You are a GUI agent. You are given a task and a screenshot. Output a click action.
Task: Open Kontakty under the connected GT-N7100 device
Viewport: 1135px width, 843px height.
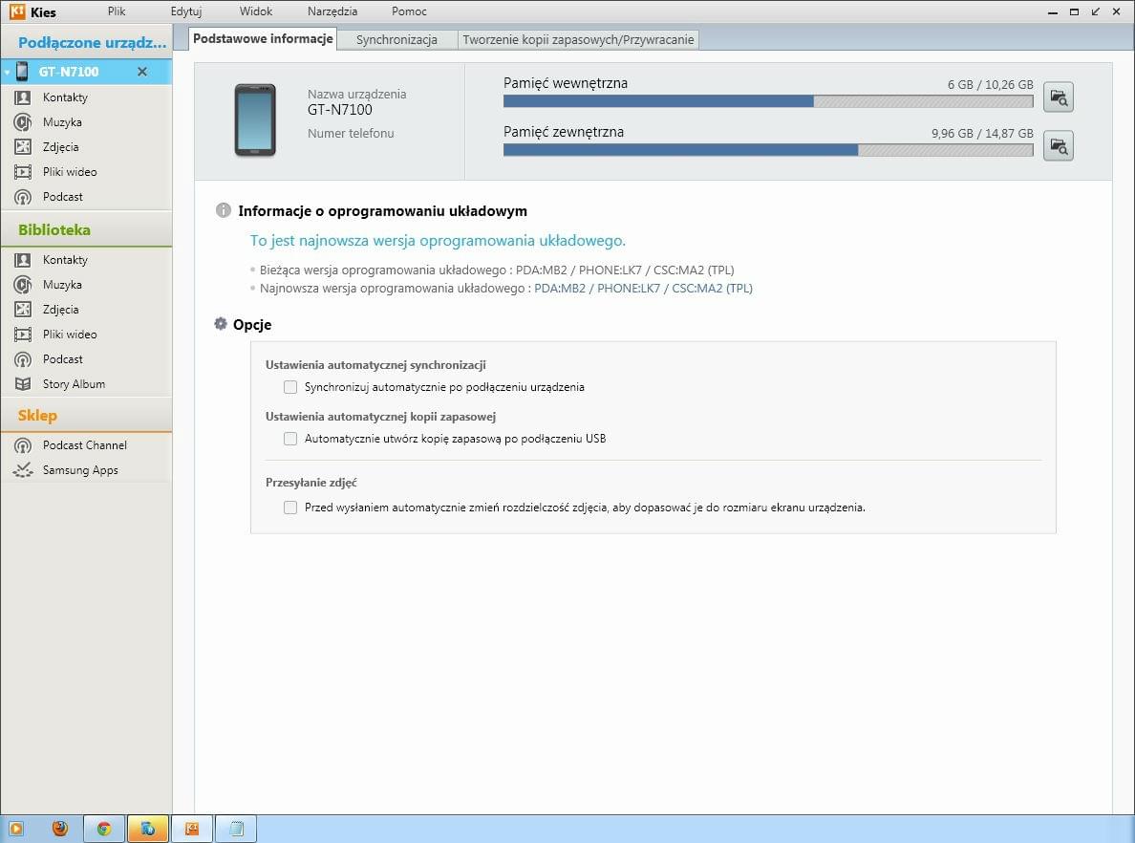(86, 97)
